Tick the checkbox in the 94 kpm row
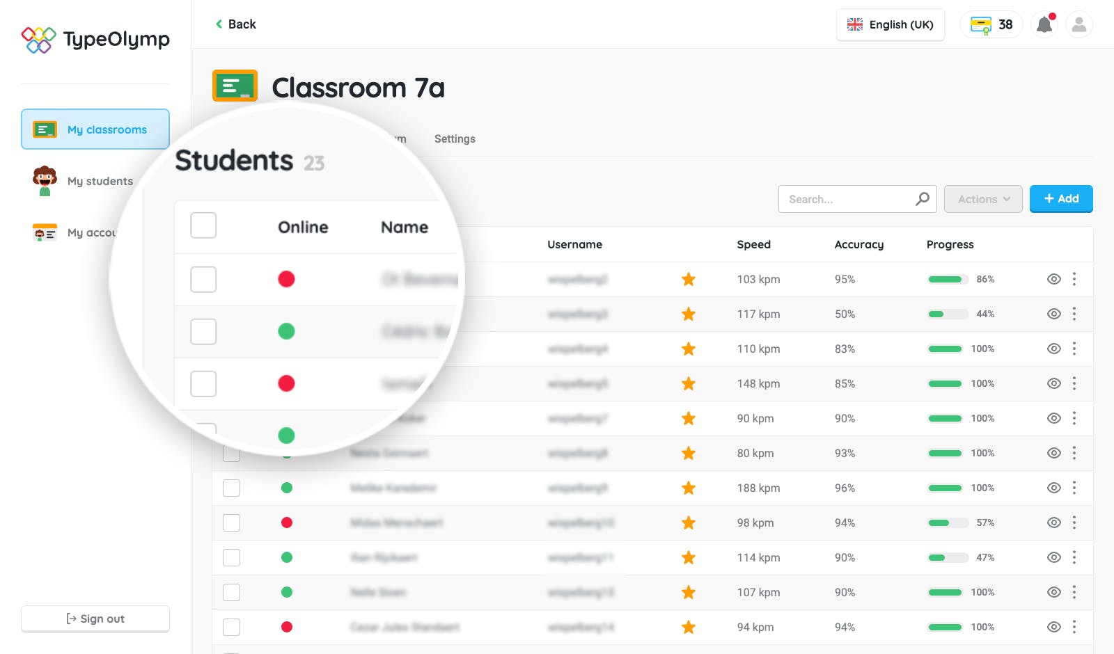The width and height of the screenshot is (1114, 654). point(231,627)
